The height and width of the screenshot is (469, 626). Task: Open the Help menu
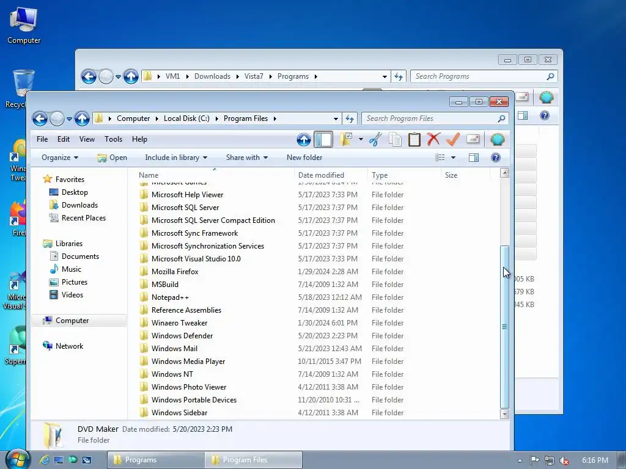point(140,139)
